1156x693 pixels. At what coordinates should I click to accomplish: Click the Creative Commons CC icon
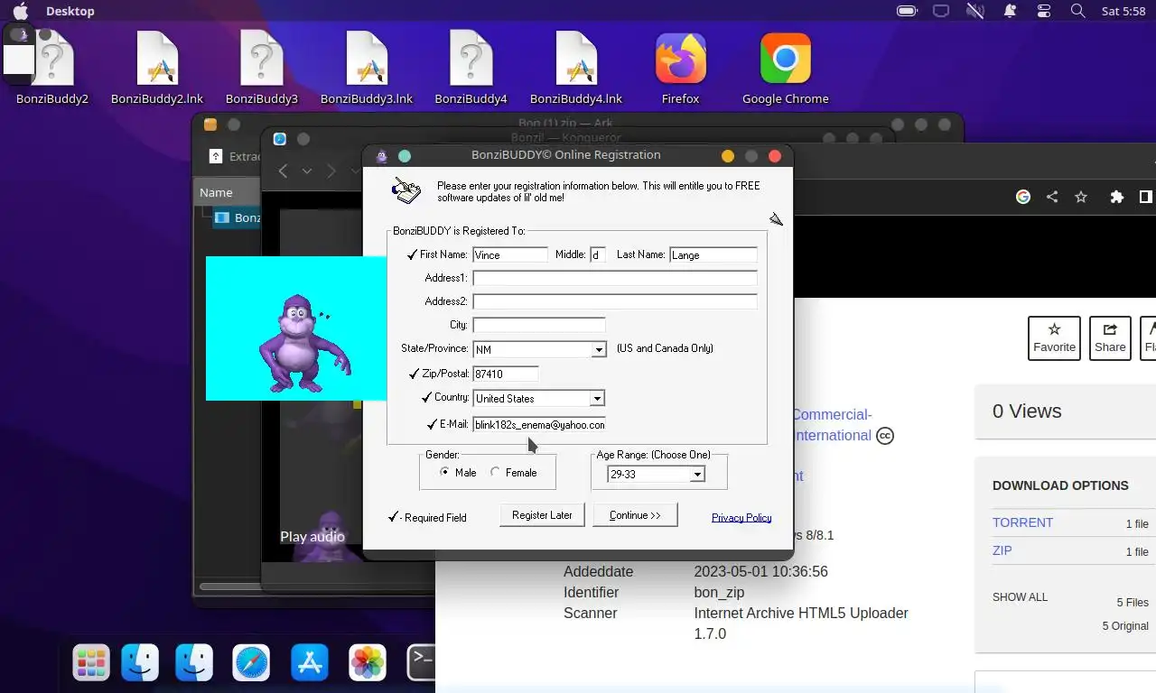pyautogui.click(x=885, y=436)
